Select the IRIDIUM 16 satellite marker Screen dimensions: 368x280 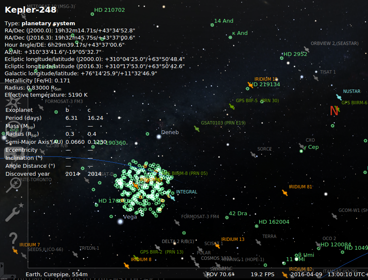click(251, 85)
